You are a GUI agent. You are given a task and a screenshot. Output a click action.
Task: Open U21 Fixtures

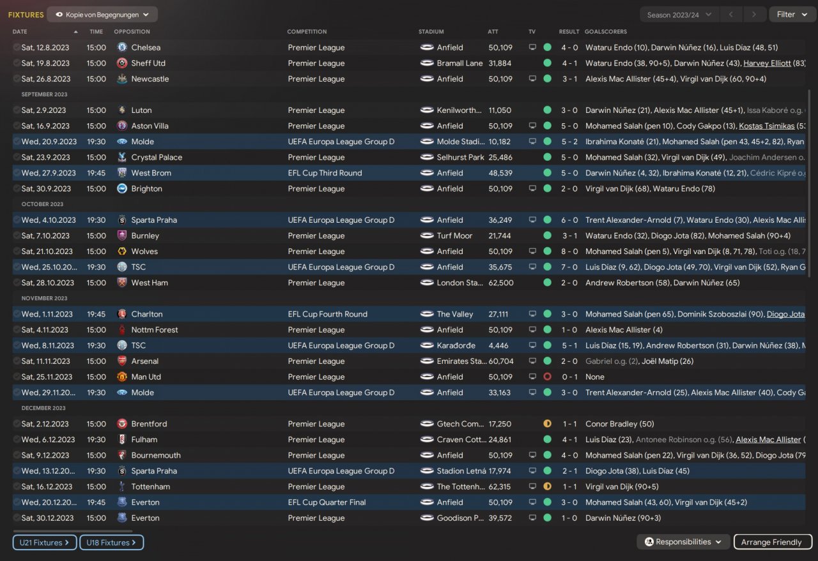tap(45, 542)
